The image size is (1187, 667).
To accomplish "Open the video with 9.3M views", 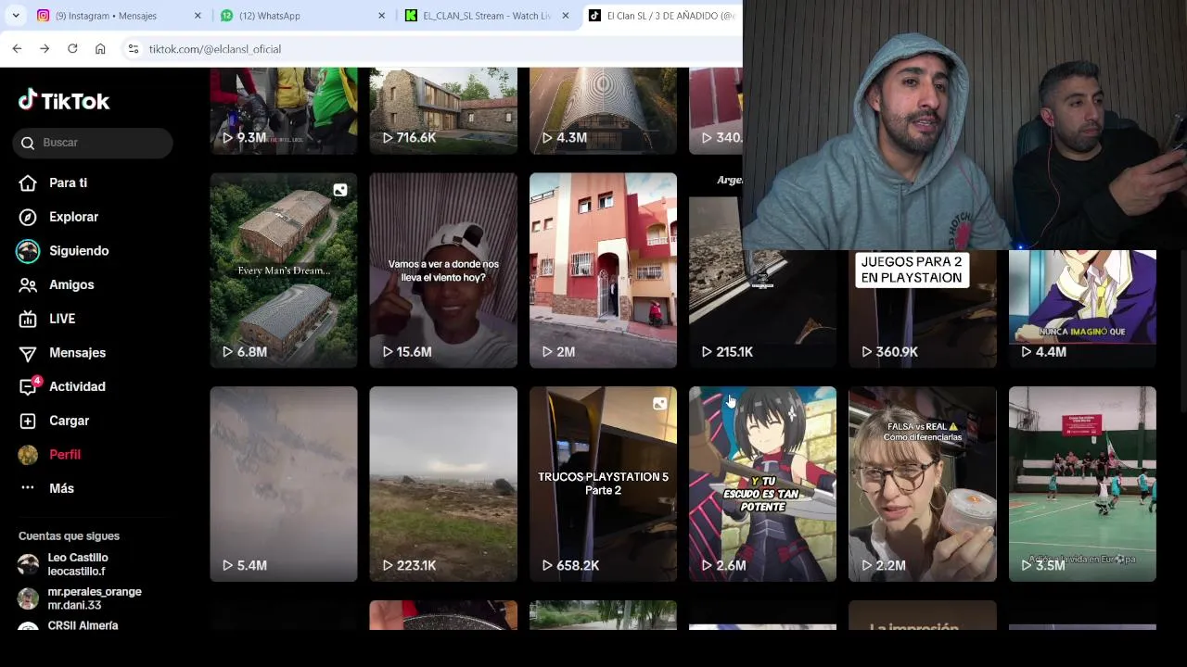I will coord(284,110).
